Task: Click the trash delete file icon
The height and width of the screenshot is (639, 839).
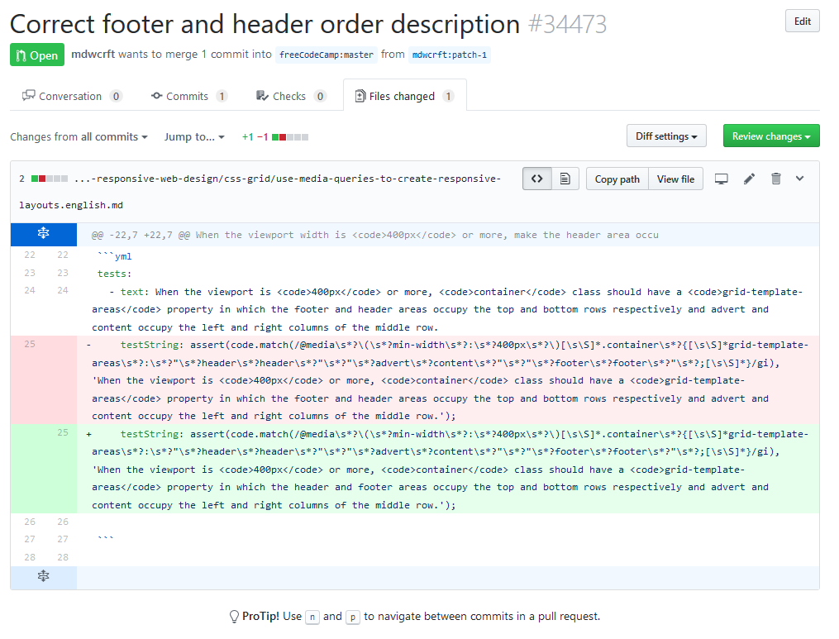Action: click(x=776, y=179)
